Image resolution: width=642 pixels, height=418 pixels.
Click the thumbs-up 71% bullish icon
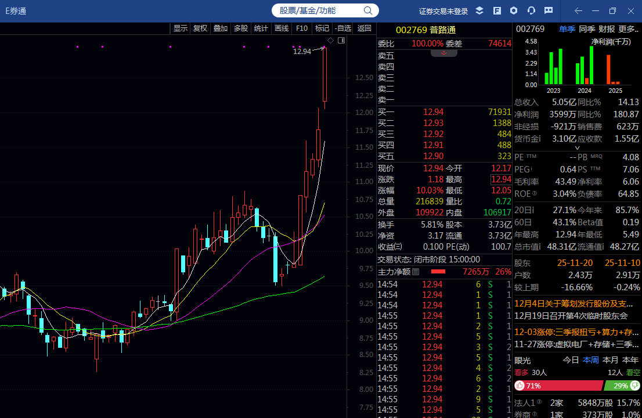point(520,385)
